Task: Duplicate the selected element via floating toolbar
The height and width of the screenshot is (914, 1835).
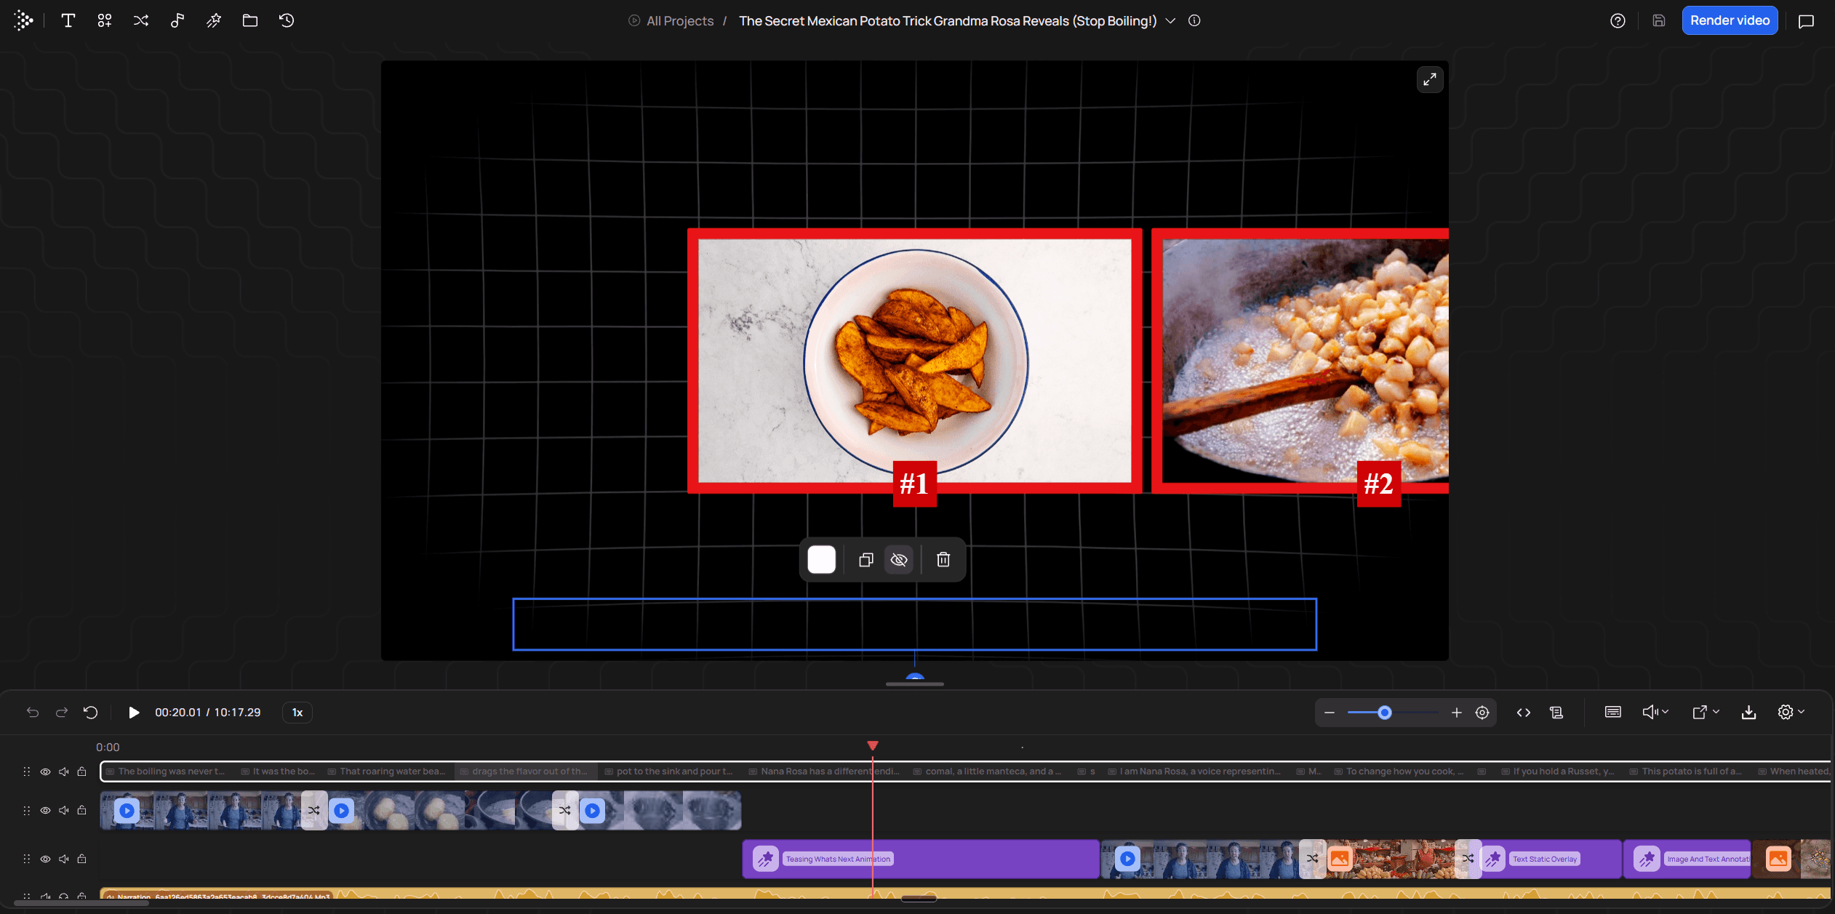Action: [x=865, y=559]
